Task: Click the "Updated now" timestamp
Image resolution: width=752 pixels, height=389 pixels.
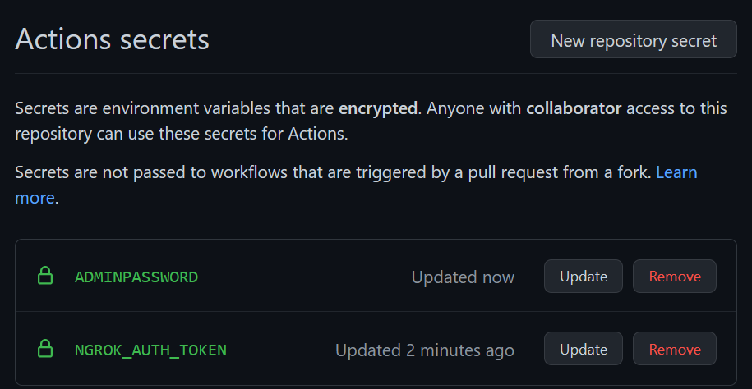Action: [463, 277]
